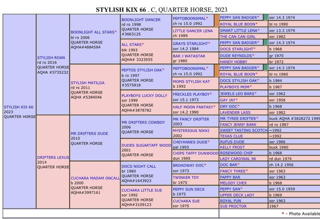Click GRAYS STARLIGHT link
Screen dimensions: 320x219
click(x=190, y=44)
